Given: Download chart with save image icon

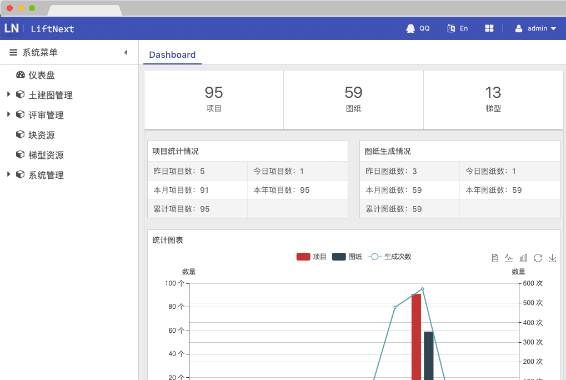Looking at the screenshot, I should tap(552, 258).
